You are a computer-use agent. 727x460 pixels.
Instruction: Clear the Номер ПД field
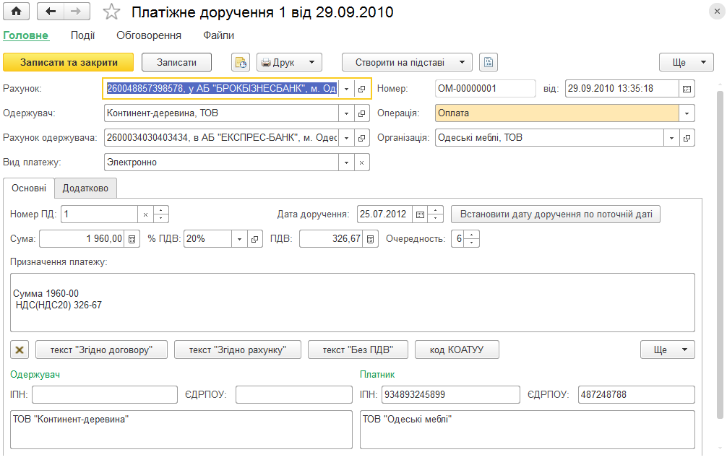145,214
